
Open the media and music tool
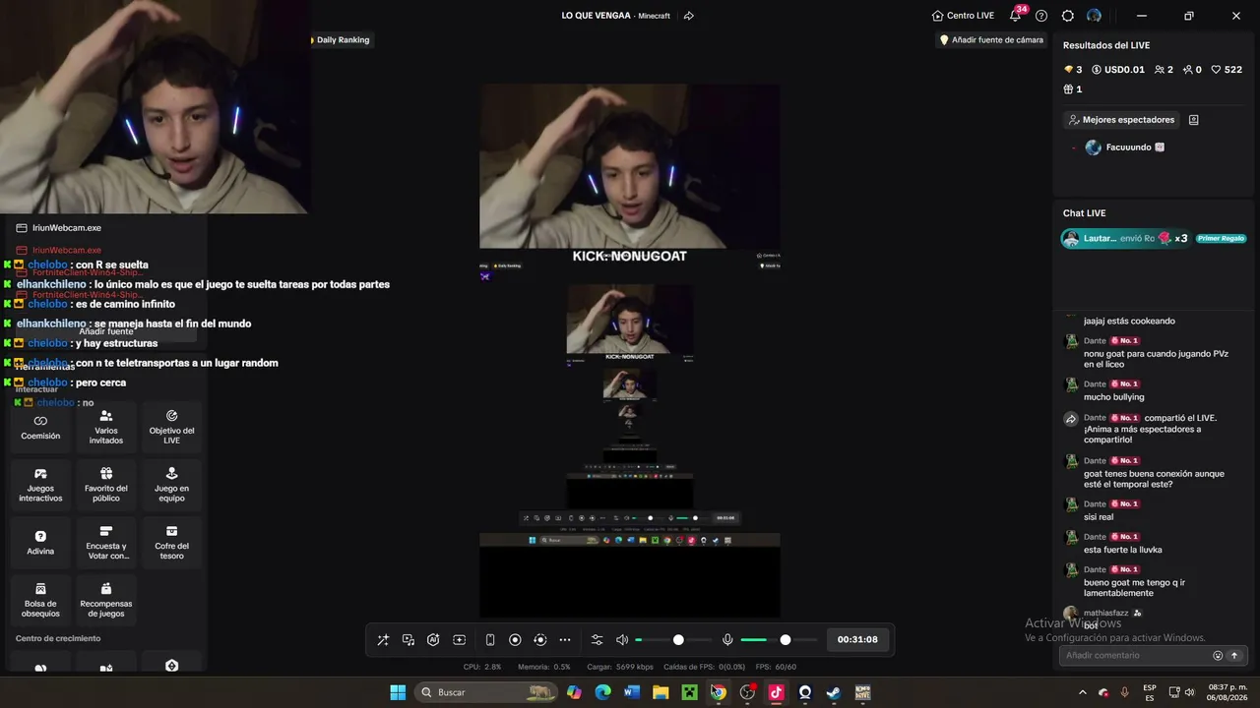[x=409, y=640]
